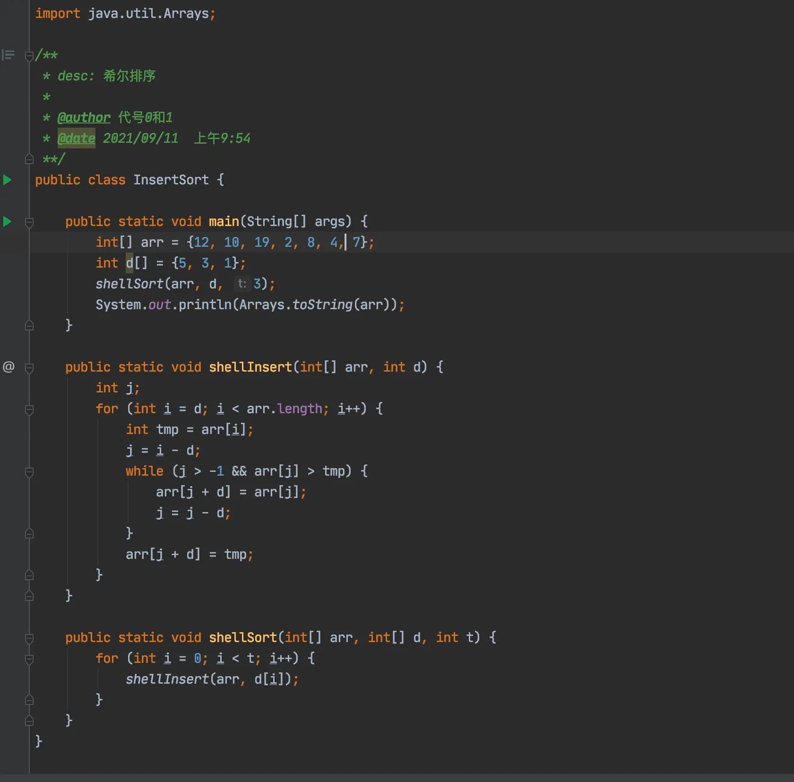The image size is (794, 782).
Task: Click 'import' keyword on first line
Action: pos(58,13)
